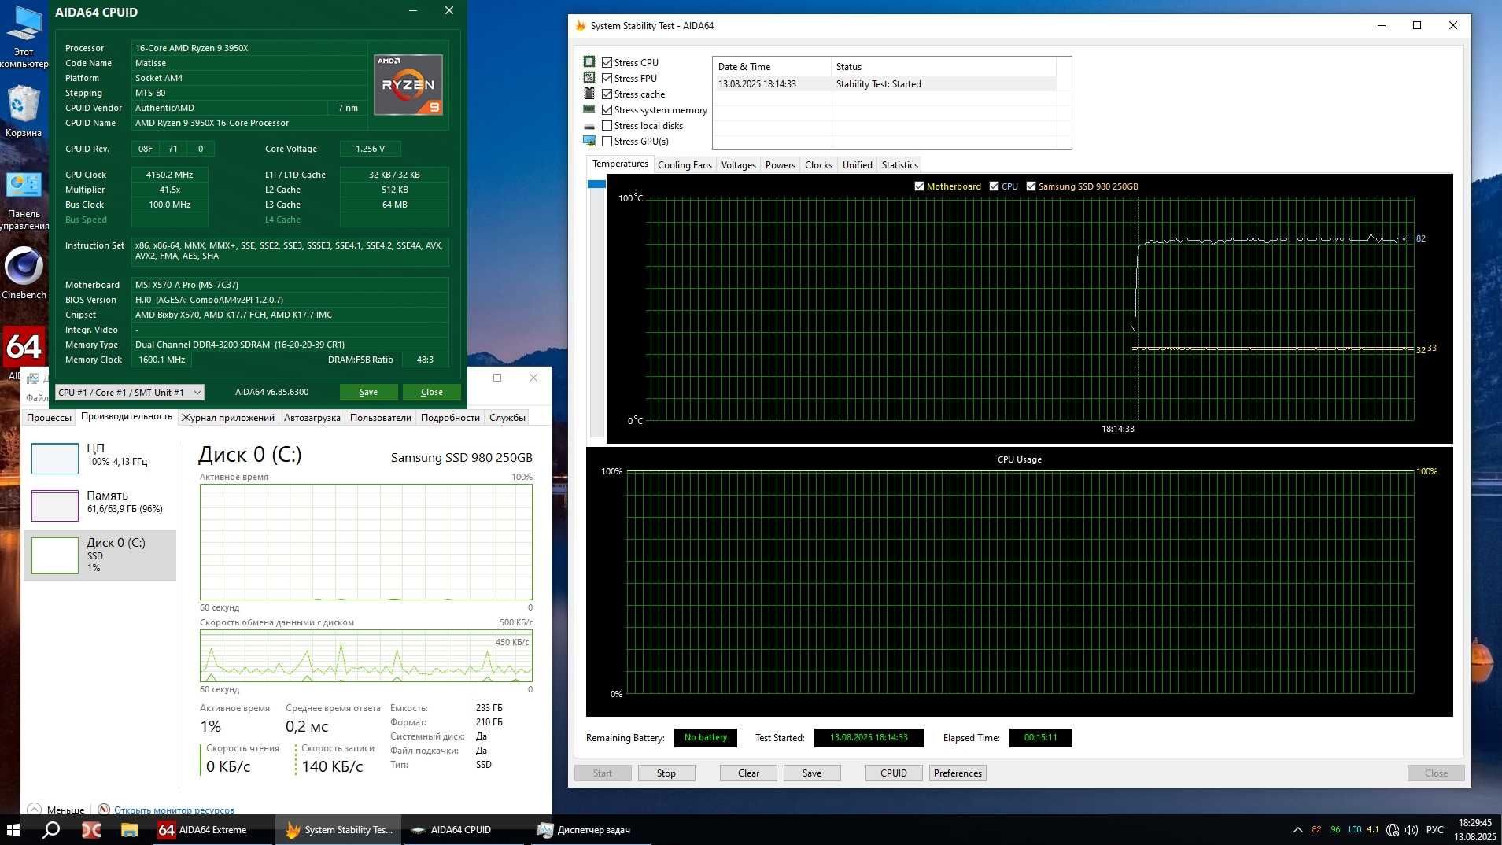Collapse Task Manager with Меньше

(x=57, y=810)
